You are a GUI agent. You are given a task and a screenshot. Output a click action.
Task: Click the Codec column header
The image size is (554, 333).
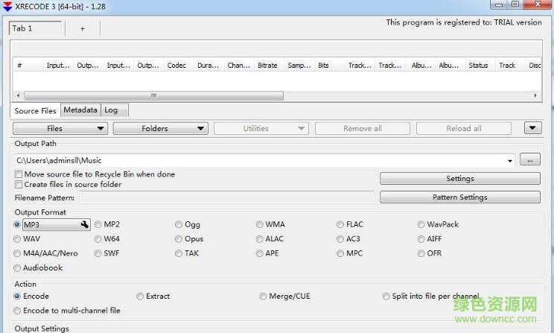coord(179,66)
